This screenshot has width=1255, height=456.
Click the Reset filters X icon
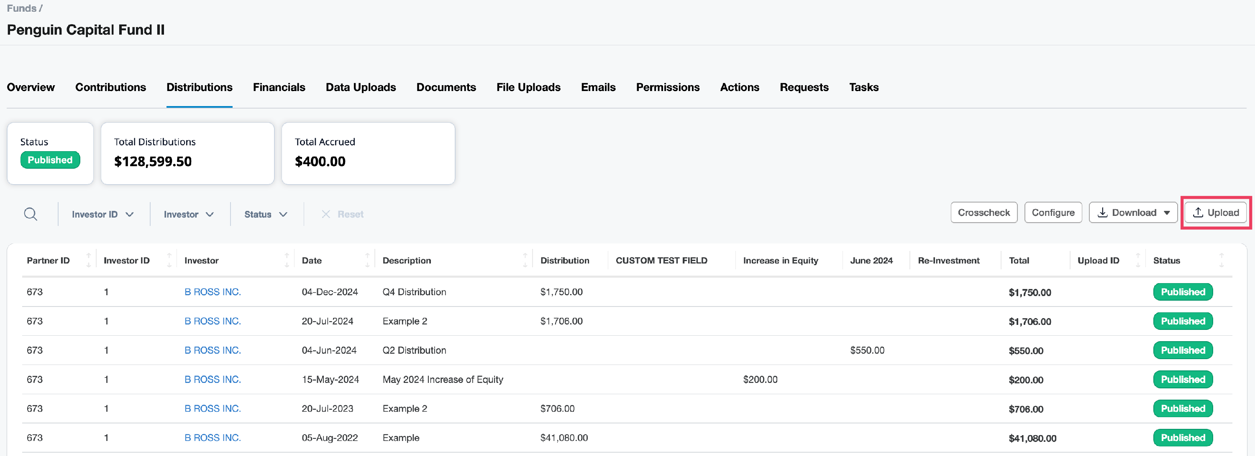point(326,214)
